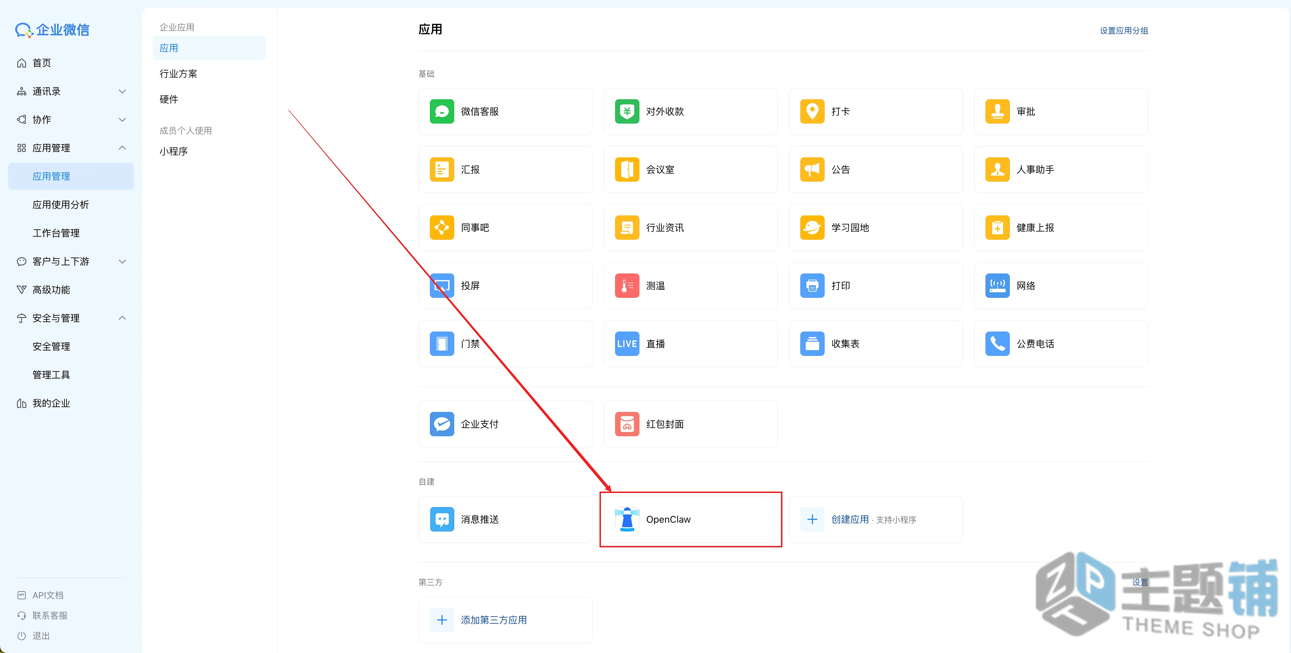
Task: Click the plus icon for 添加第三方应用
Action: point(441,620)
